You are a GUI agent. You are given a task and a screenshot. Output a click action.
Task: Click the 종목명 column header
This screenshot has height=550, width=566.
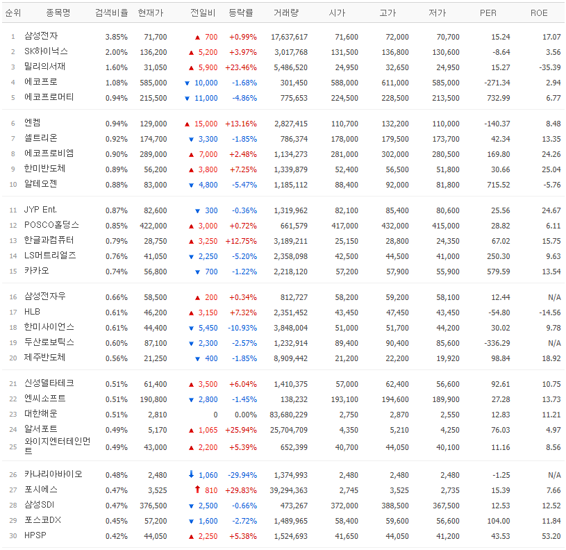click(58, 13)
